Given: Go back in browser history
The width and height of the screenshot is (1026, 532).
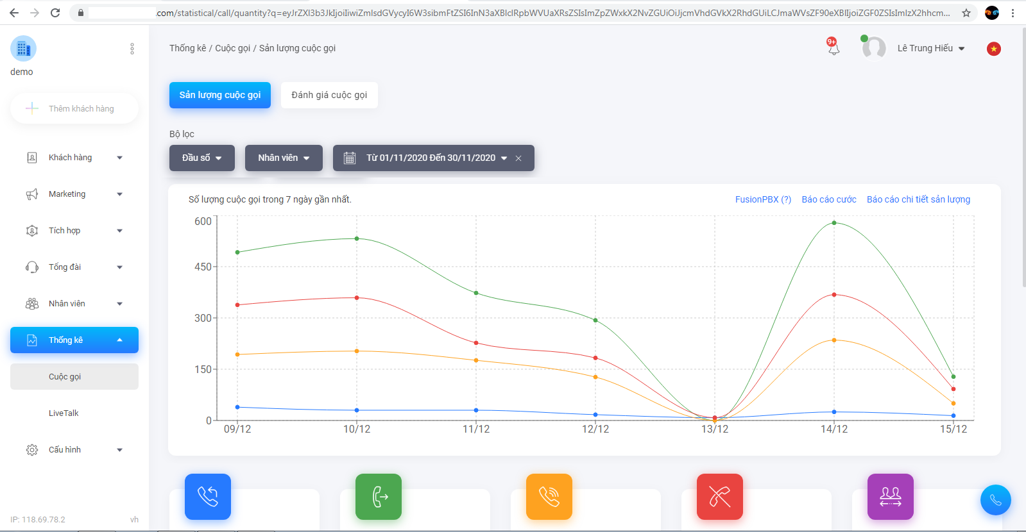Looking at the screenshot, I should coord(14,13).
